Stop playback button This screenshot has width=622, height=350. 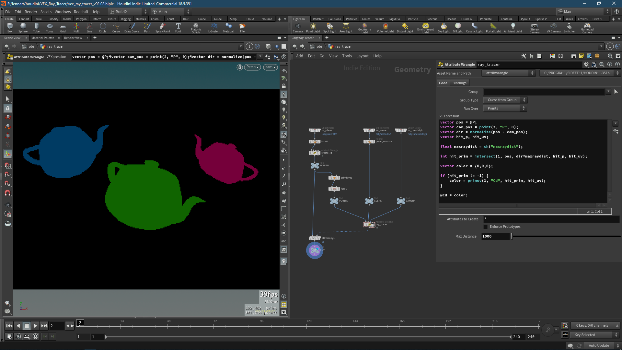pos(27,326)
